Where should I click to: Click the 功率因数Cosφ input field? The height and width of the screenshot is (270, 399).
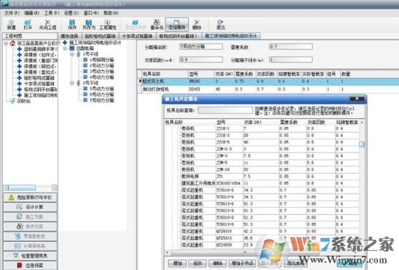point(201,60)
